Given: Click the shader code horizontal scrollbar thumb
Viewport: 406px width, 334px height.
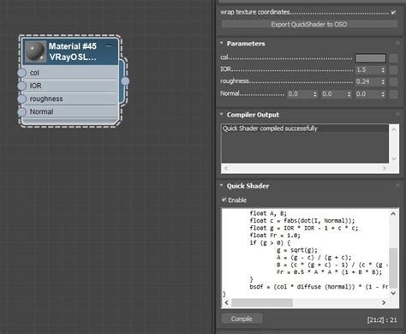Looking at the screenshot, I should click(262, 302).
